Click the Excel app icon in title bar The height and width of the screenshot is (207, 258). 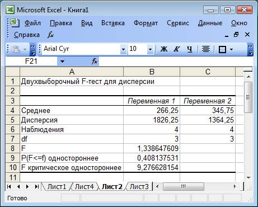[10, 10]
